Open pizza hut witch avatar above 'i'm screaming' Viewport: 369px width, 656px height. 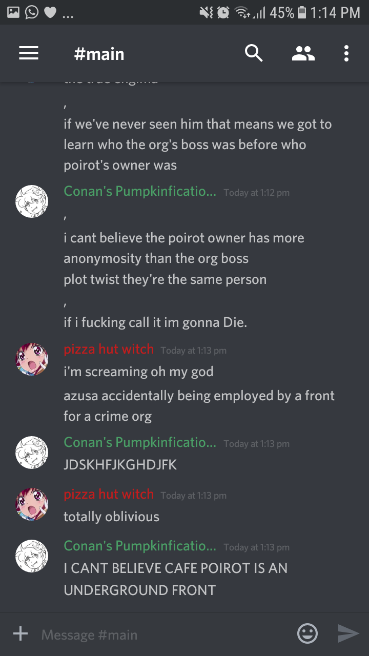tap(32, 359)
